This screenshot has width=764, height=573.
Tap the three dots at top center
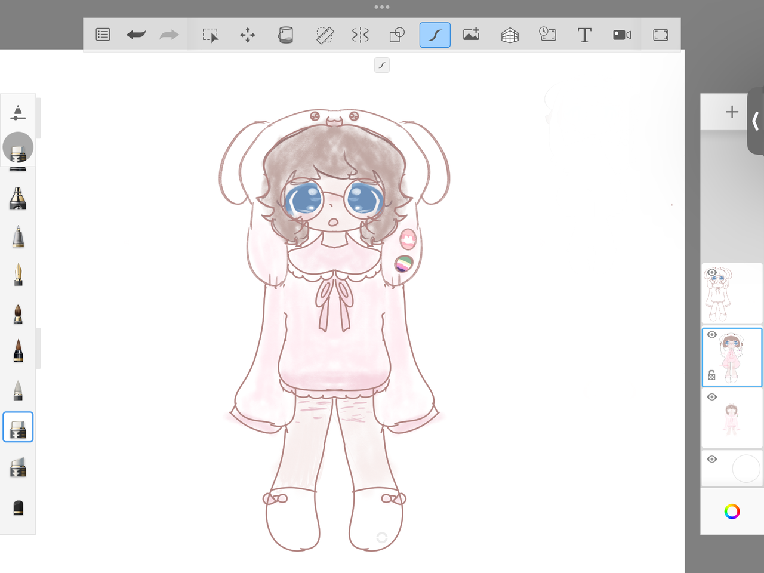click(x=382, y=7)
